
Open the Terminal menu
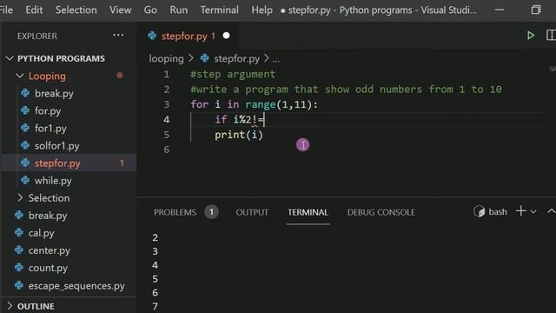tap(219, 10)
